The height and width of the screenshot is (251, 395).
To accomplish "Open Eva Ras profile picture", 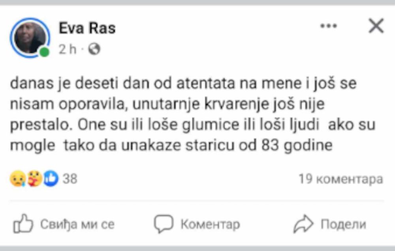I will (30, 37).
